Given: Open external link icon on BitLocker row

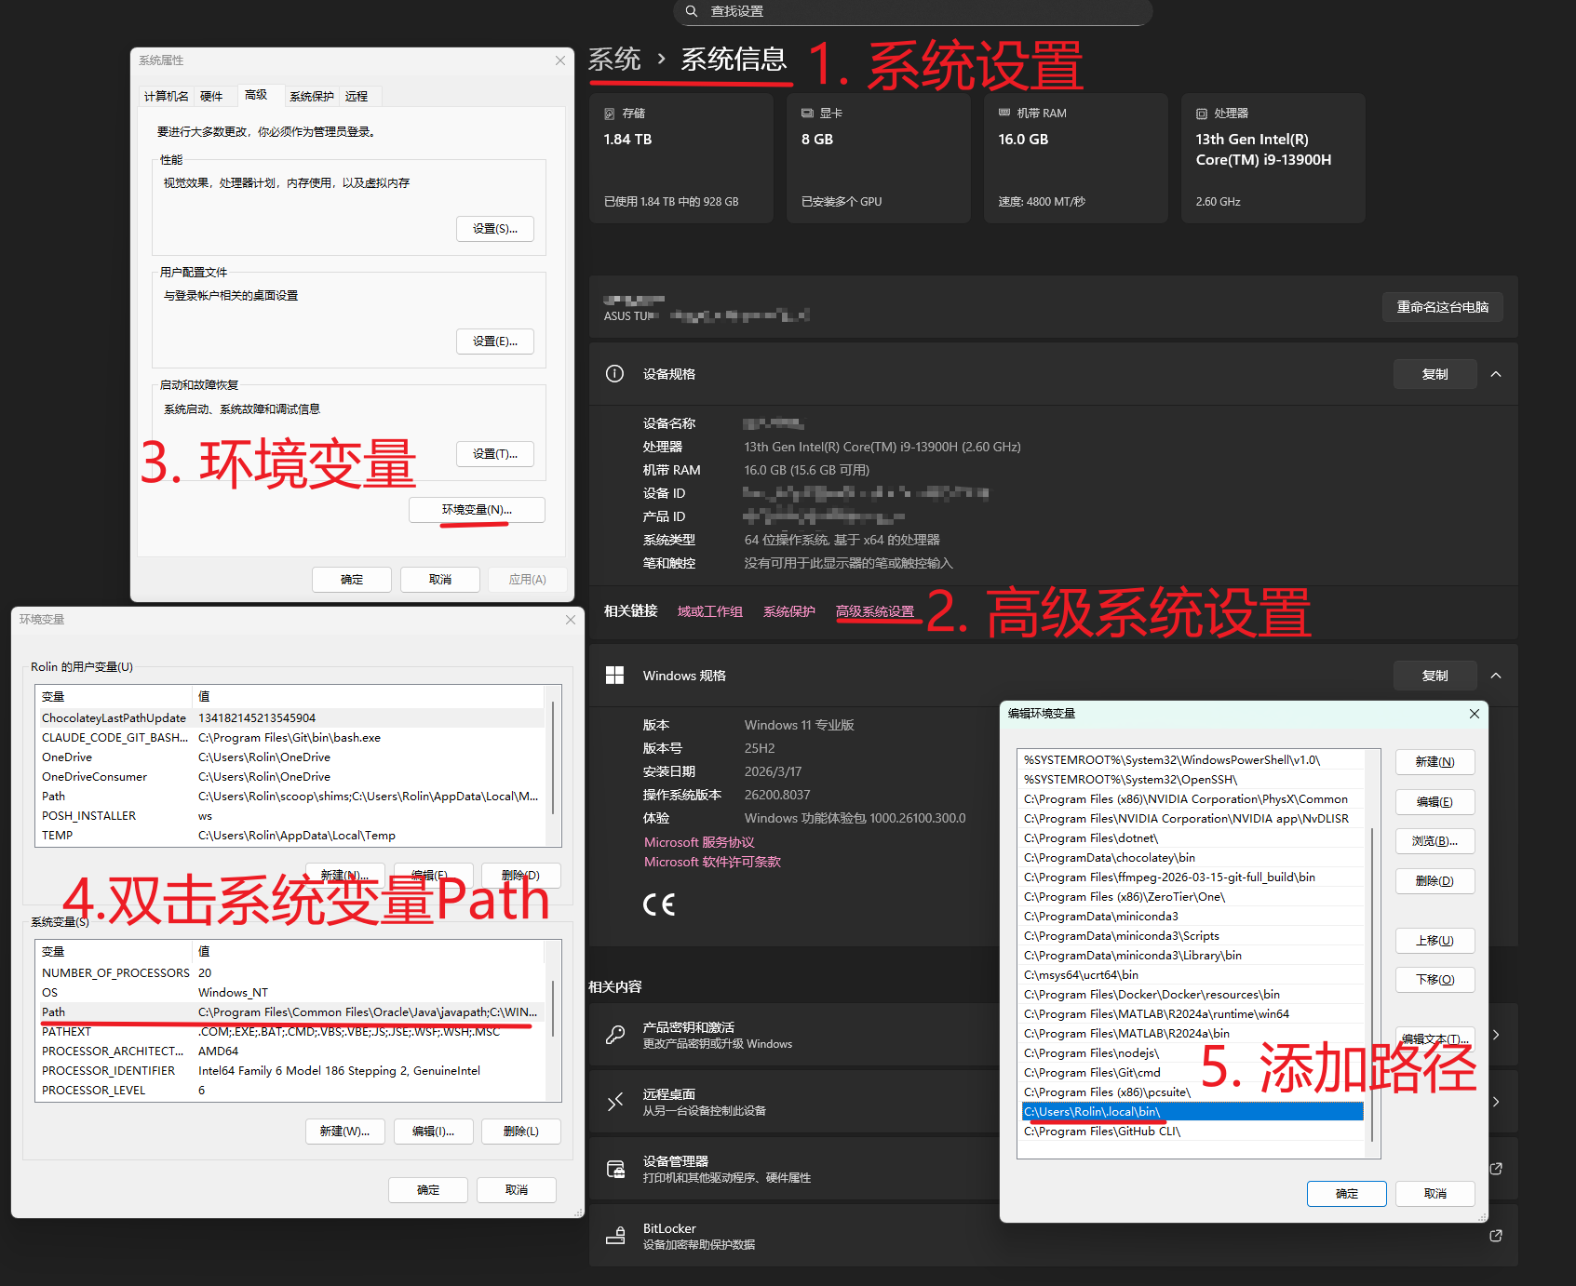Looking at the screenshot, I should 1496,1236.
